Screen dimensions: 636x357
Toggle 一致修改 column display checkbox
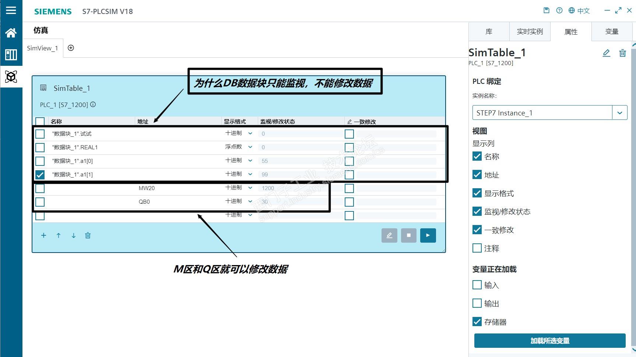click(x=477, y=230)
